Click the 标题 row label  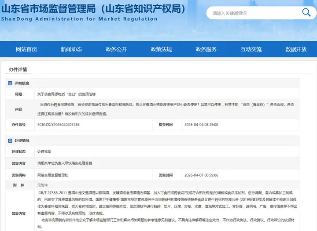[x=18, y=94]
